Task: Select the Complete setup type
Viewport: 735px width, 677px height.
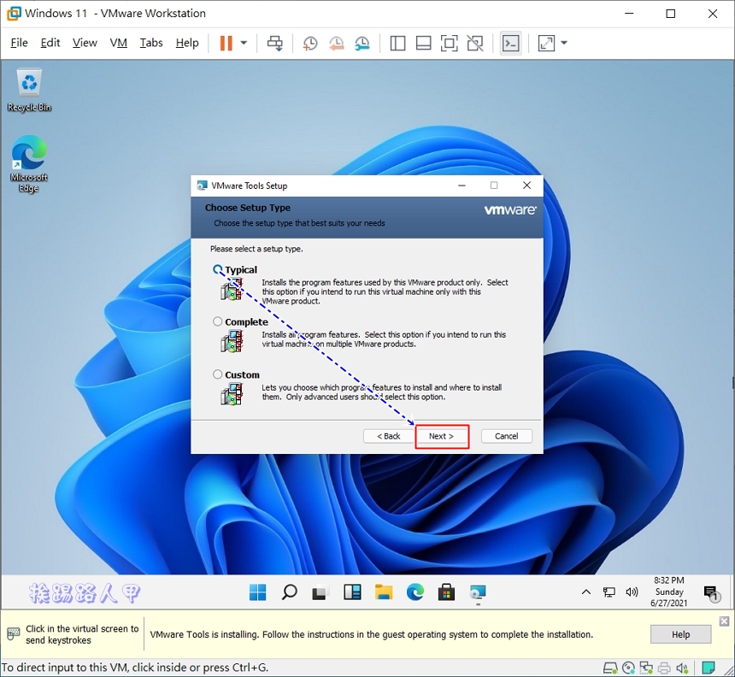Action: (x=218, y=322)
